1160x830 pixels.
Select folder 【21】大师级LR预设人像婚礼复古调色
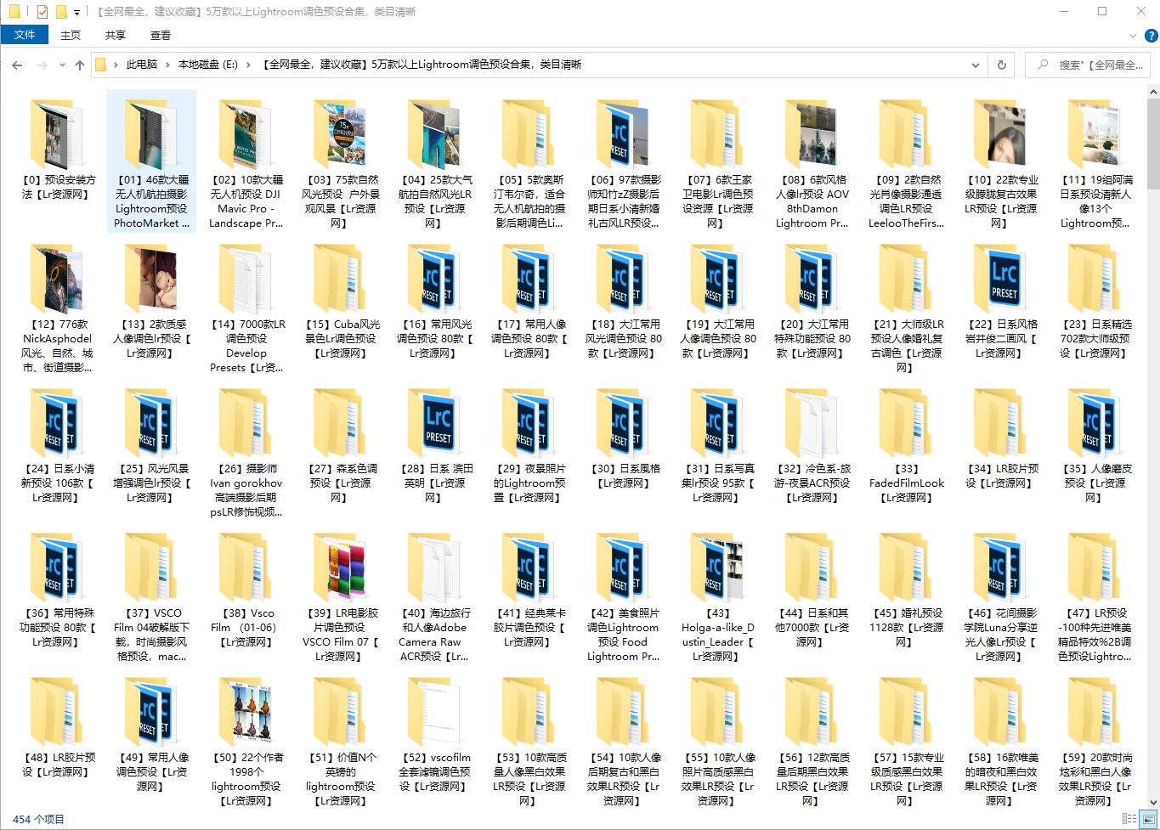pos(907,306)
